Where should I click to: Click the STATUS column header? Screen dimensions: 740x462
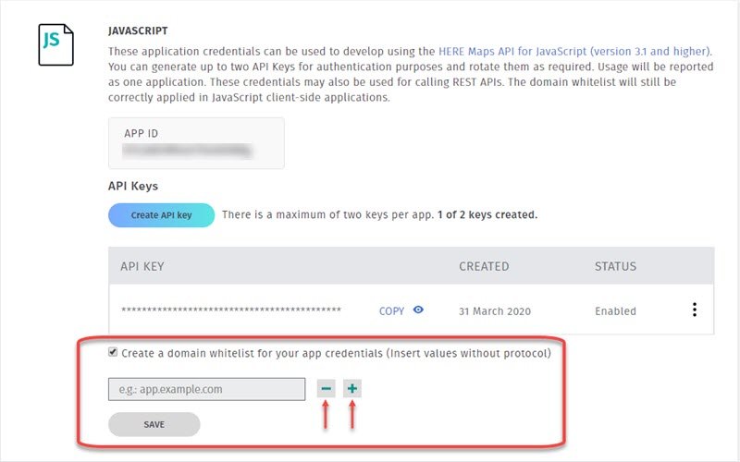coord(615,266)
